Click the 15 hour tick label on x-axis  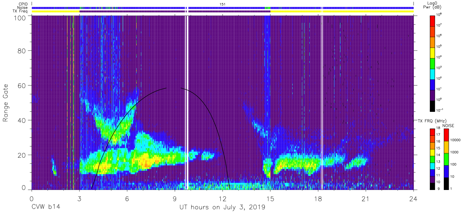(x=270, y=198)
